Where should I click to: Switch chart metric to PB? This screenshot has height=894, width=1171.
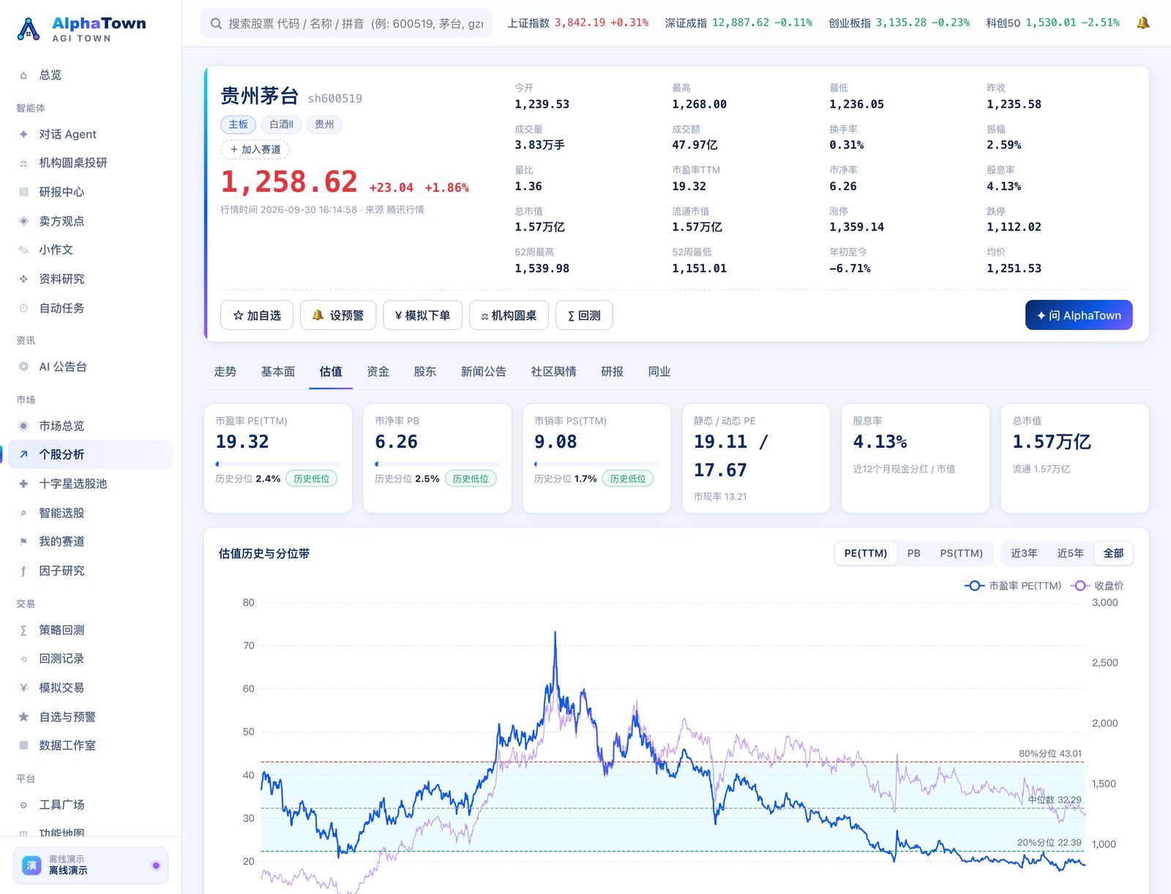coord(913,553)
